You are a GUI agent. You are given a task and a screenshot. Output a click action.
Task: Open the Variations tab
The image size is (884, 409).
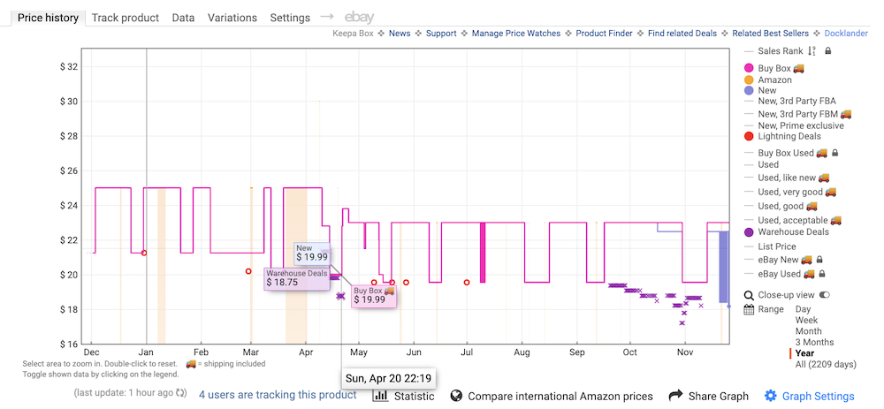[x=232, y=18]
